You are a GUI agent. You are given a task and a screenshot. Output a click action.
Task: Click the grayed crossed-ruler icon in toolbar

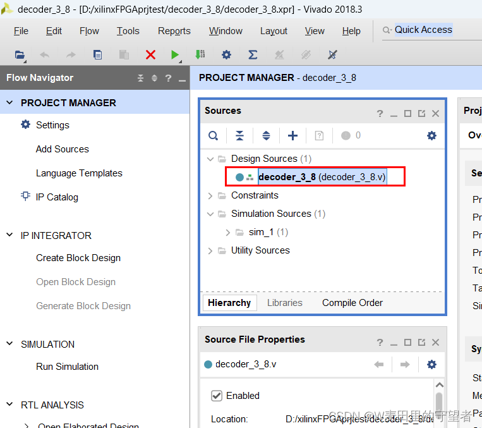[x=306, y=55]
